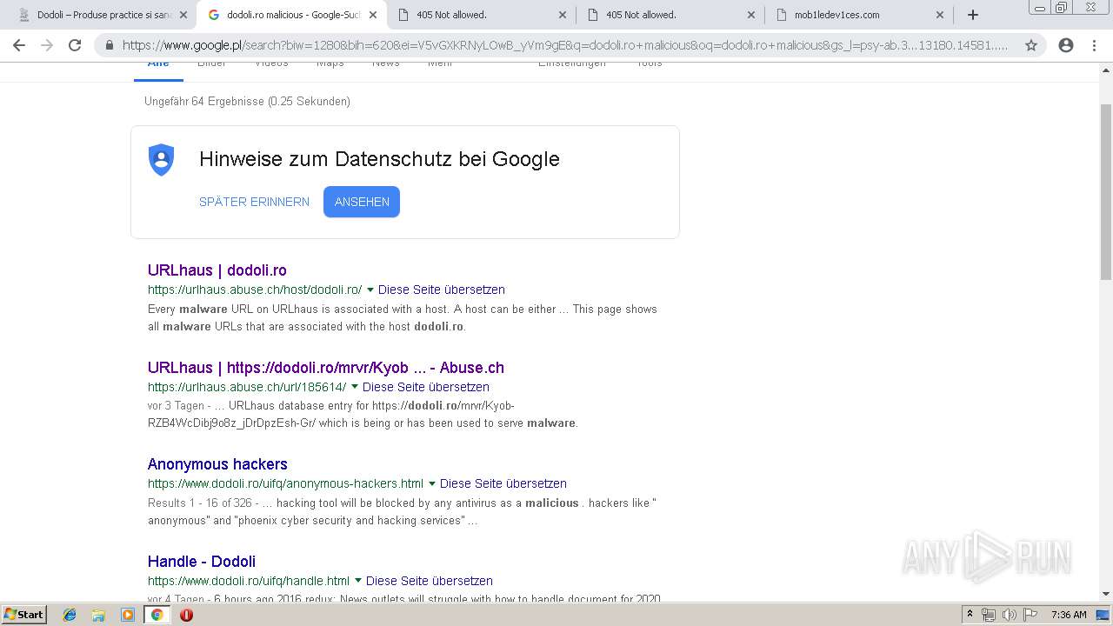This screenshot has height=626, width=1113.
Task: Close the mob1ledev1ces.com tab
Action: tap(940, 15)
